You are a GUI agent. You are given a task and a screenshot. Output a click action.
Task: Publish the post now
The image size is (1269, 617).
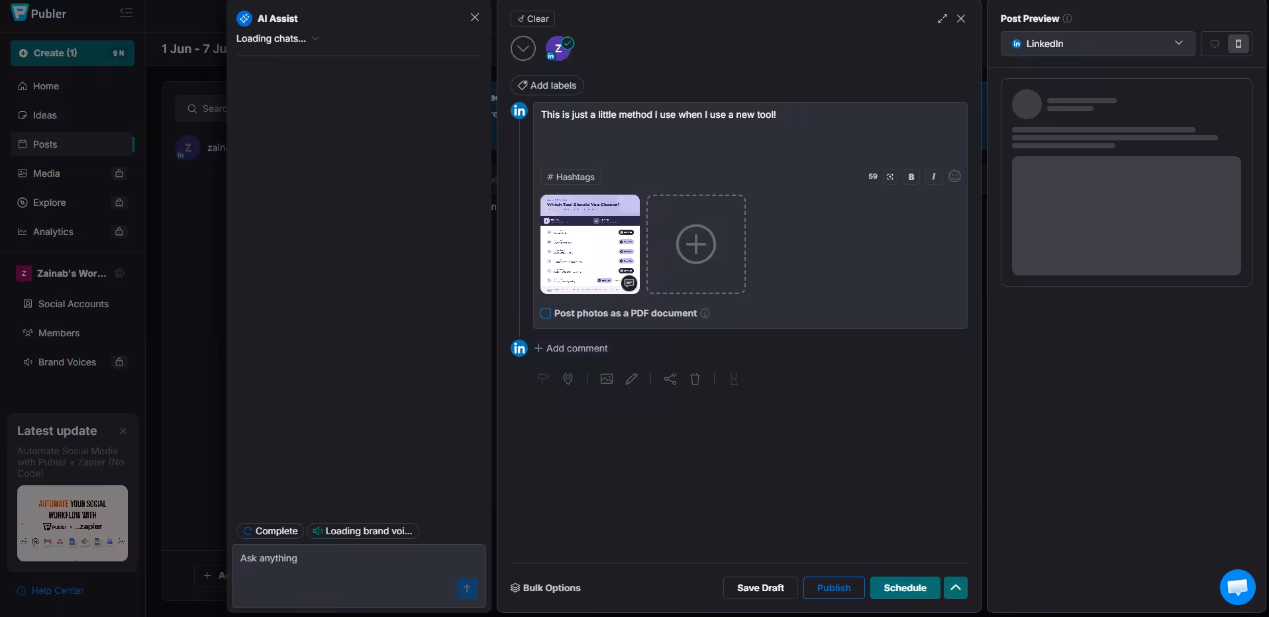click(834, 588)
